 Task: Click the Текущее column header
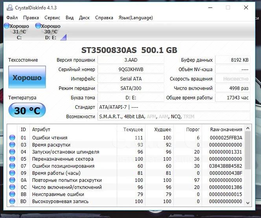131,129
